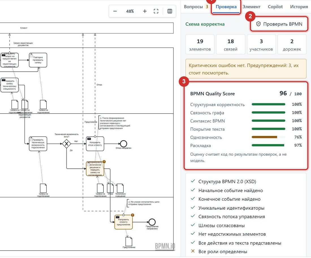Open the 'Элемент' tab
The image size is (311, 258).
tap(252, 6)
